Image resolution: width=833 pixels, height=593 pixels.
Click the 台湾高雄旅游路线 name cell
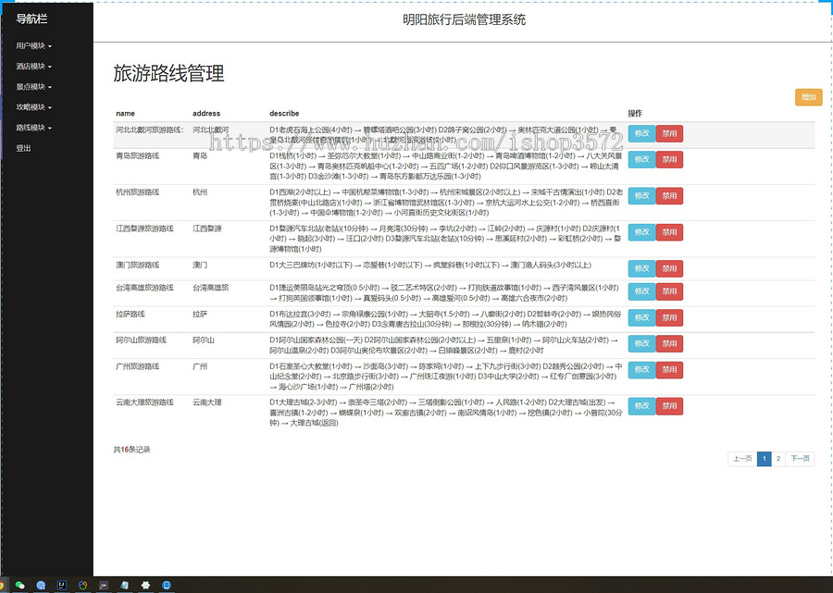(x=144, y=288)
